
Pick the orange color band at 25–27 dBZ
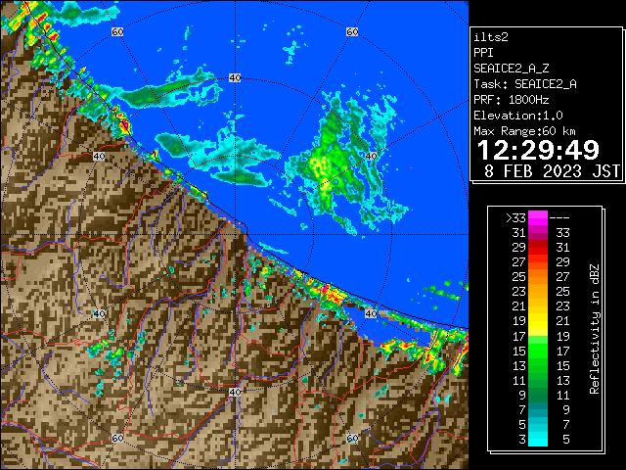538,277
